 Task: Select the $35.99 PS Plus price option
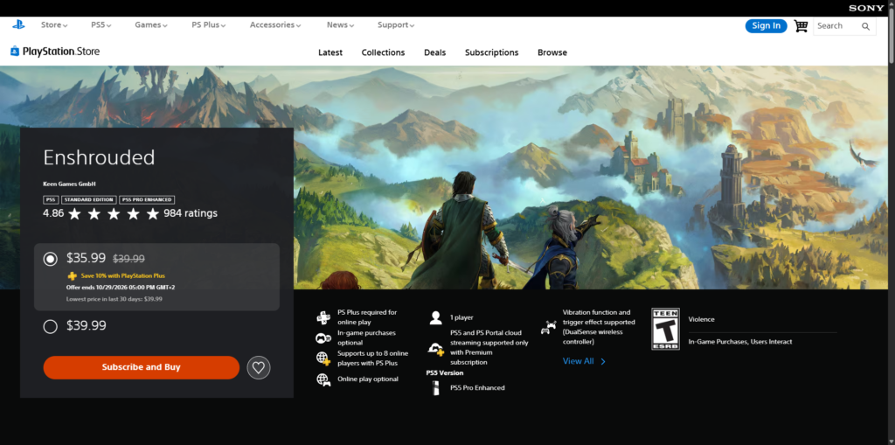50,259
